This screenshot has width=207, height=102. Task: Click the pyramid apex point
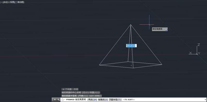pyautogui.click(x=131, y=25)
